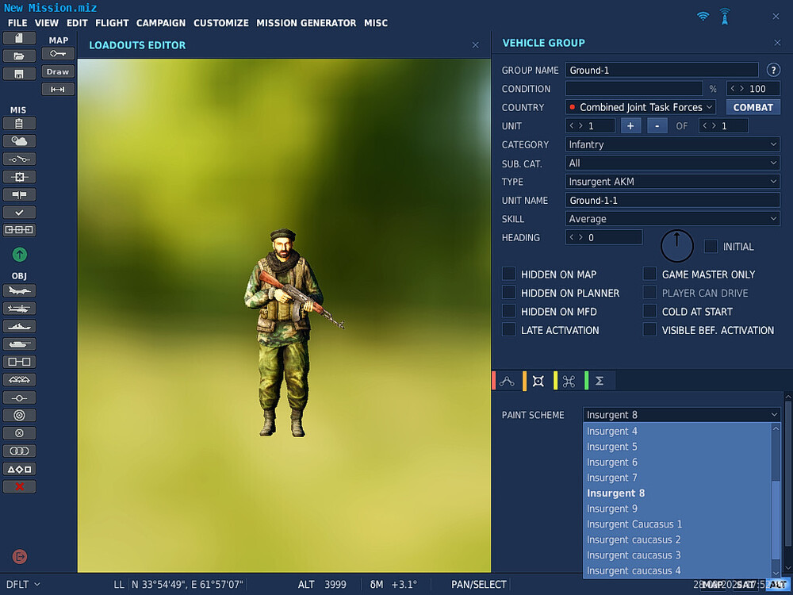Open the weather settings panel
Viewport: 793px width, 595px height.
(x=17, y=141)
